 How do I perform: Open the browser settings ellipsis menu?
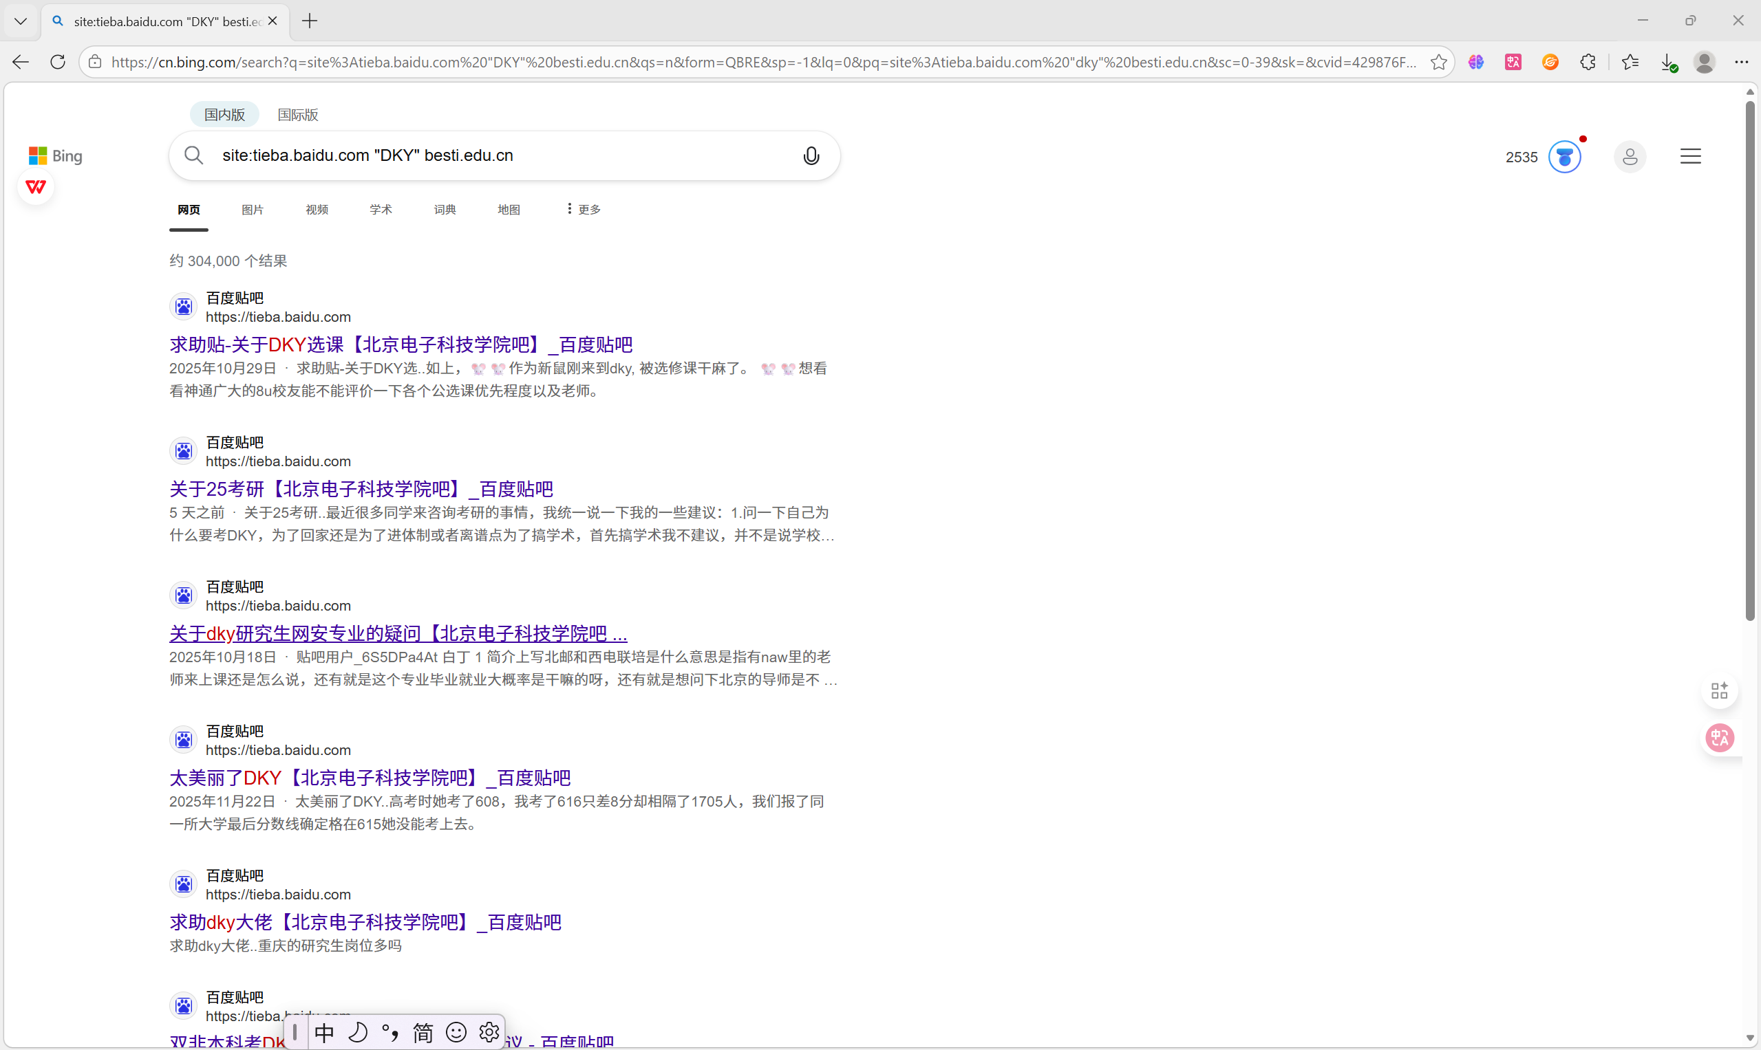(1742, 63)
